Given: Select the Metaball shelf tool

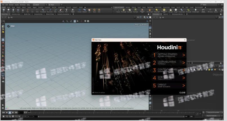Looking at the screenshot, I should point(84,10).
